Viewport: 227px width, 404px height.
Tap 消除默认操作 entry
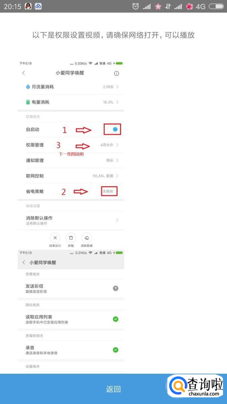tap(71, 220)
